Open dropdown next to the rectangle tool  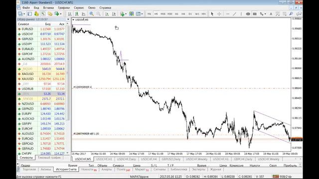click(x=265, y=14)
